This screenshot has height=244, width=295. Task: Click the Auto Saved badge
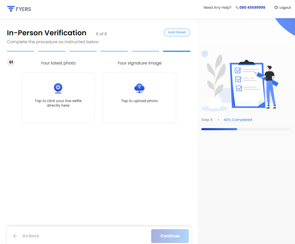tap(177, 32)
